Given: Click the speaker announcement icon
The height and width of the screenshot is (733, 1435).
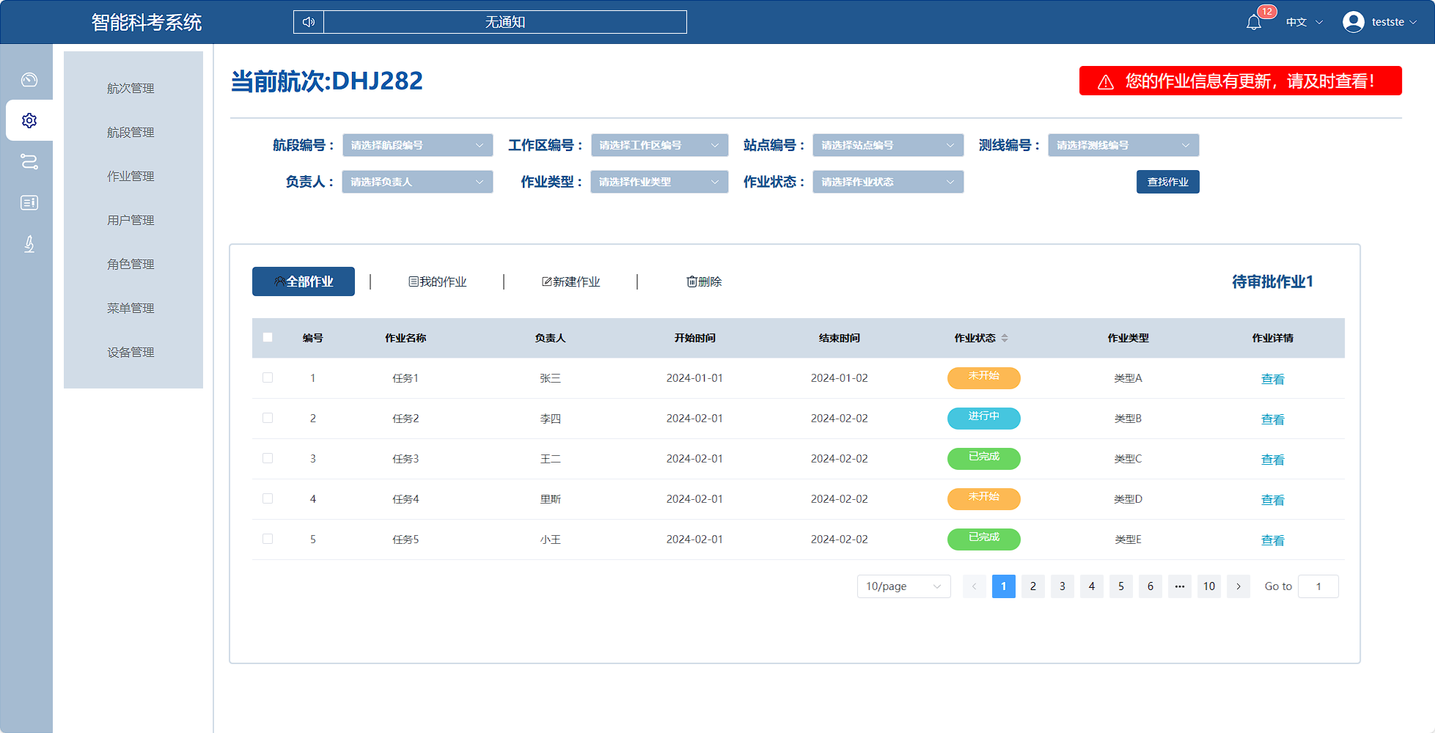Looking at the screenshot, I should pos(309,22).
